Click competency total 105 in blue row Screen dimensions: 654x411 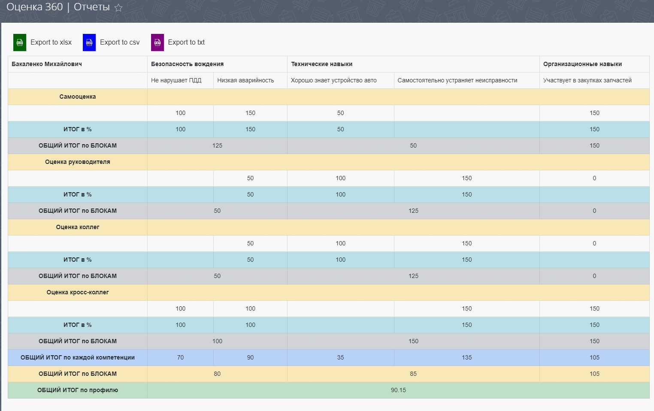pyautogui.click(x=594, y=357)
